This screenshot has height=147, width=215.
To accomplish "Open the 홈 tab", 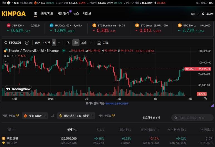I will pyautogui.click(x=36, y=13).
